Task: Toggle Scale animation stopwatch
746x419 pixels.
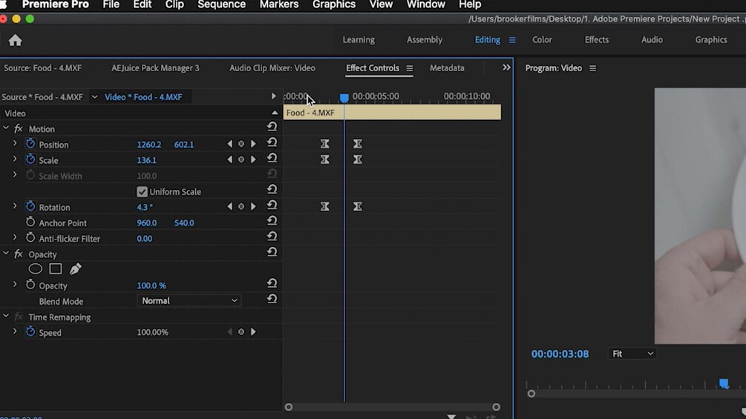Action: coord(30,159)
